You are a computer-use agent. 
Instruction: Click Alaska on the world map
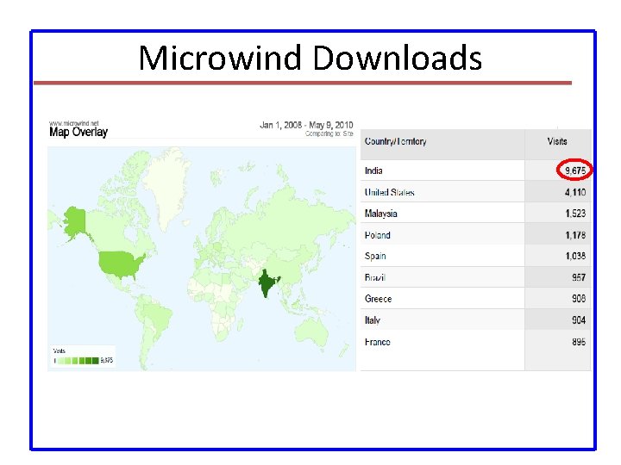(x=75, y=221)
